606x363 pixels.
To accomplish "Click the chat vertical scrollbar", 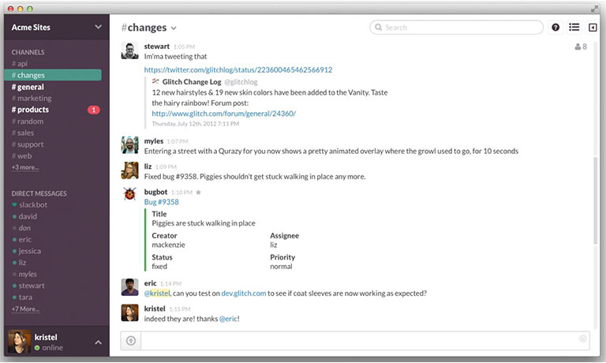I will tap(596, 200).
